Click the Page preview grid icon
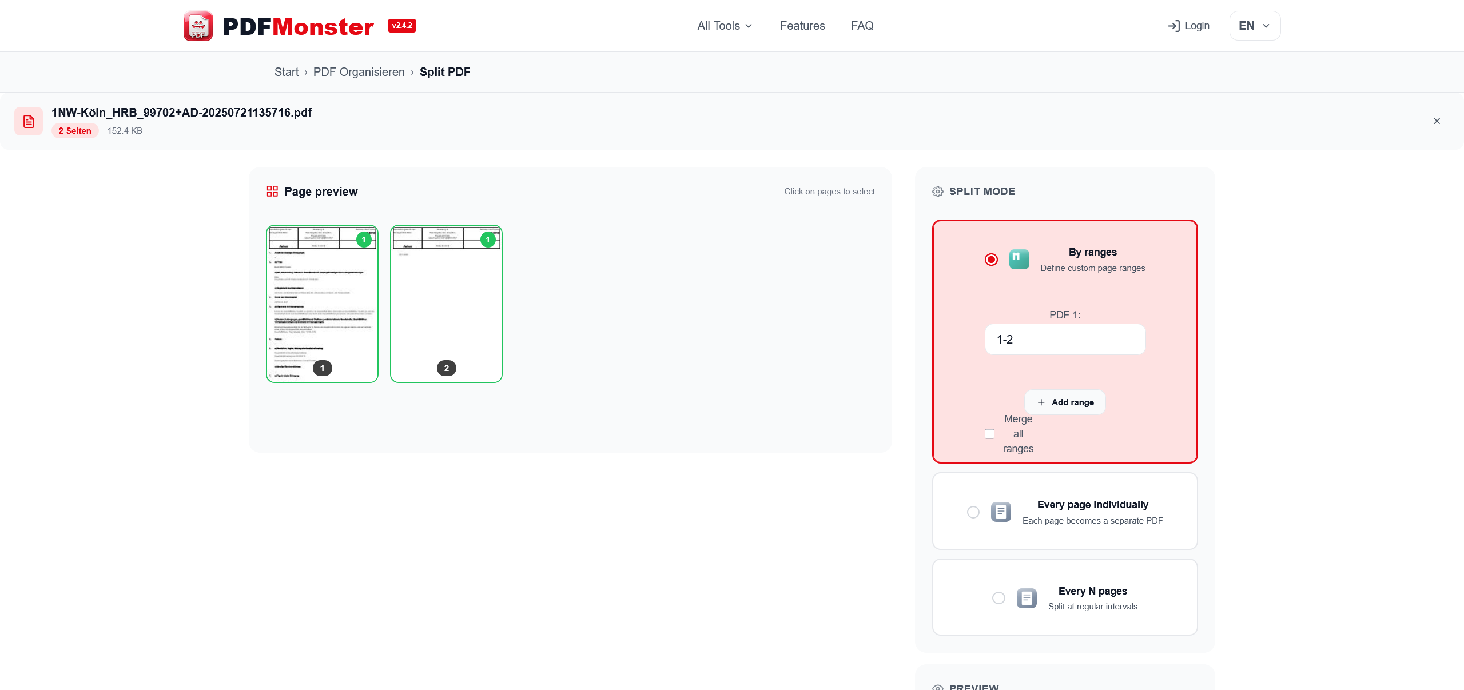 click(x=272, y=192)
